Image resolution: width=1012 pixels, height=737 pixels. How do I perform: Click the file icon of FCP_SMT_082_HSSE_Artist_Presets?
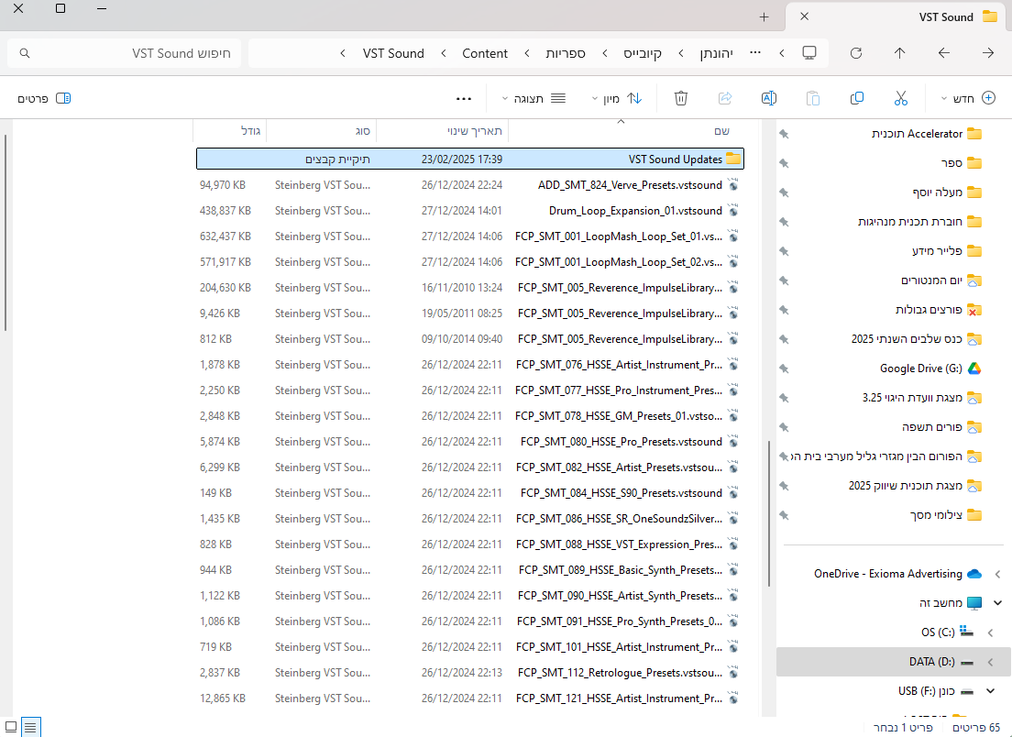[x=733, y=467]
